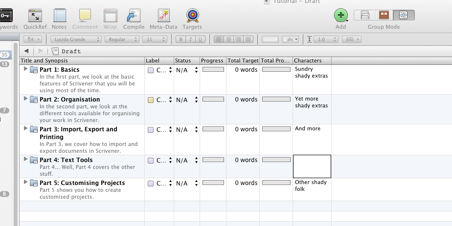Click the Part 1: Basics folder icon
Viewport: 452px width, 226px height.
pyautogui.click(x=34, y=70)
